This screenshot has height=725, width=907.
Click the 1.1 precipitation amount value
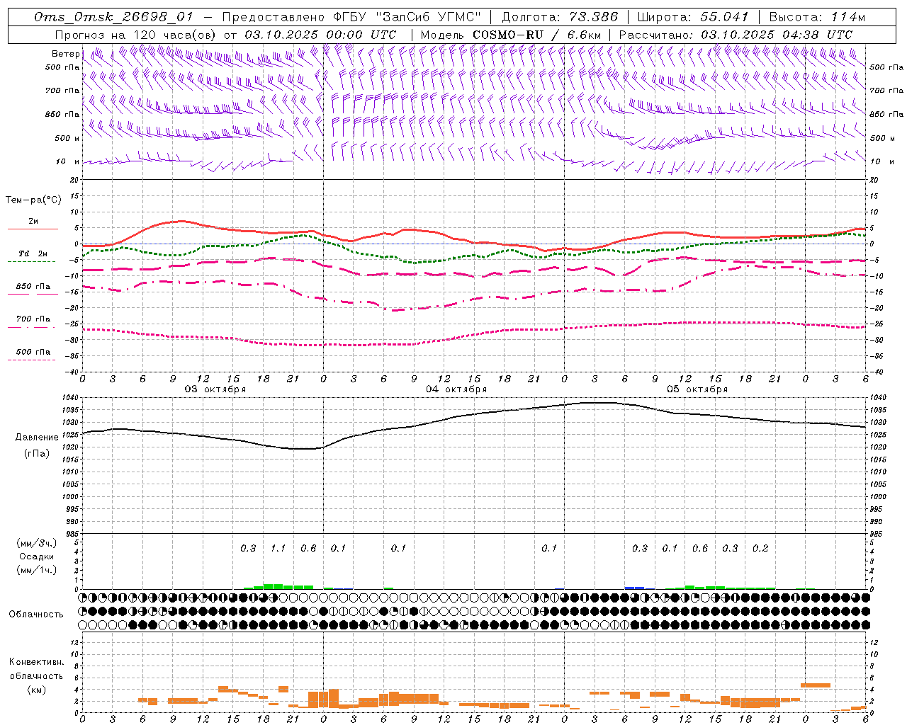(278, 548)
